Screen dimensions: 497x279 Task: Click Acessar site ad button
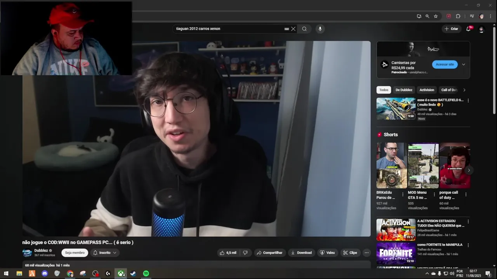point(445,64)
